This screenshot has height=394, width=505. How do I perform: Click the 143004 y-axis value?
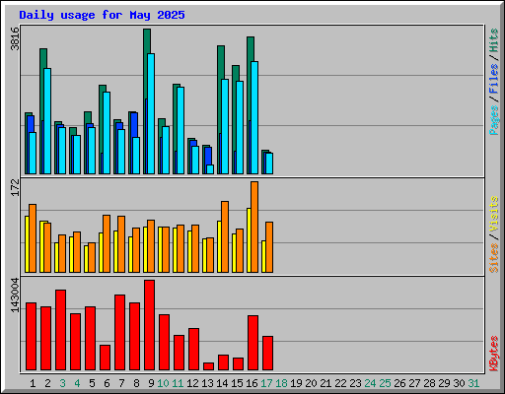pos(15,295)
